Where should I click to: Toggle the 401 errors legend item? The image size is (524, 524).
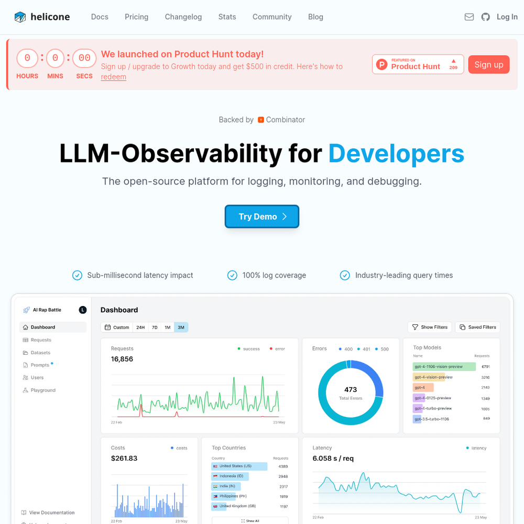click(x=364, y=349)
